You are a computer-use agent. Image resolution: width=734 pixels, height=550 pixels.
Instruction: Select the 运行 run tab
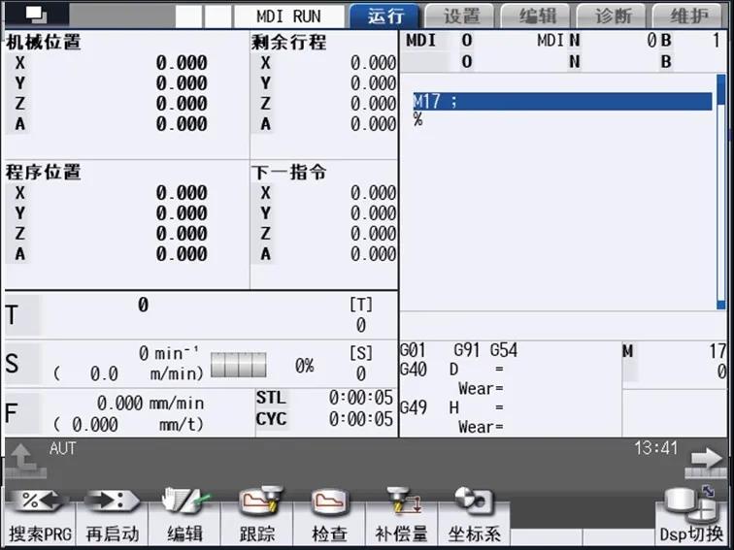384,16
